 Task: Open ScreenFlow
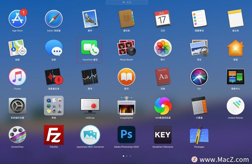(17, 135)
